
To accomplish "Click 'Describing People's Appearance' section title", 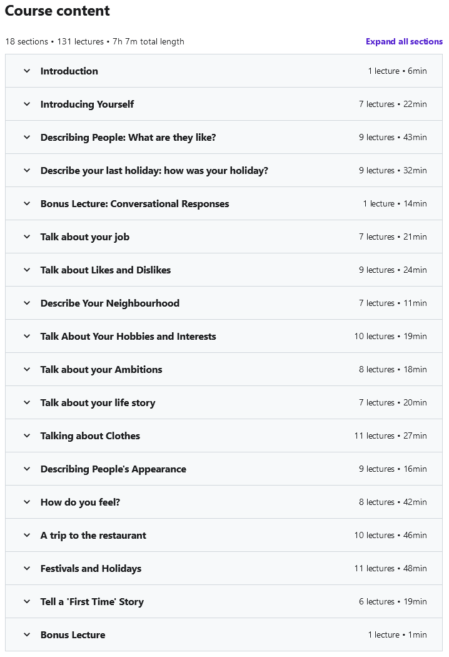I will click(113, 469).
